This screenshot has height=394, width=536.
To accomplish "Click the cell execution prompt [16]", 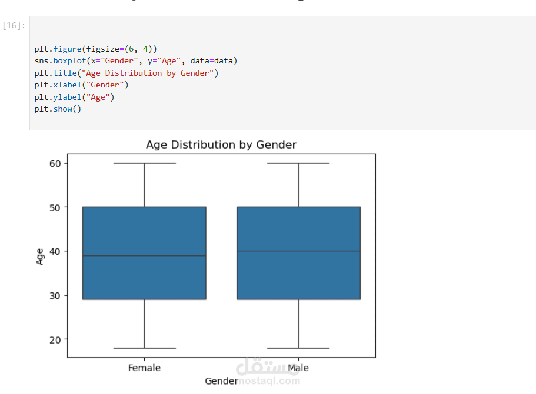I will click(x=14, y=26).
